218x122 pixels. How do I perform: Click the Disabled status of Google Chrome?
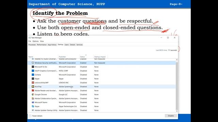click(x=83, y=95)
